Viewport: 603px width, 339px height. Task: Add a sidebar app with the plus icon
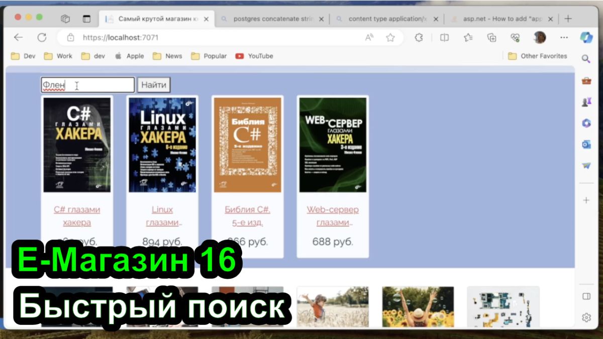coord(586,200)
